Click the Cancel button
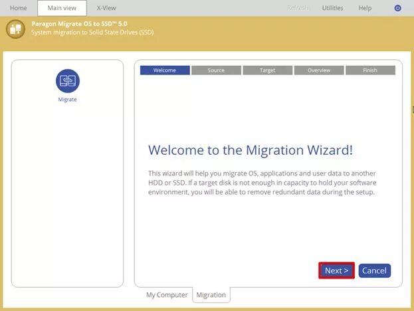This screenshot has height=311, width=414. tap(374, 270)
